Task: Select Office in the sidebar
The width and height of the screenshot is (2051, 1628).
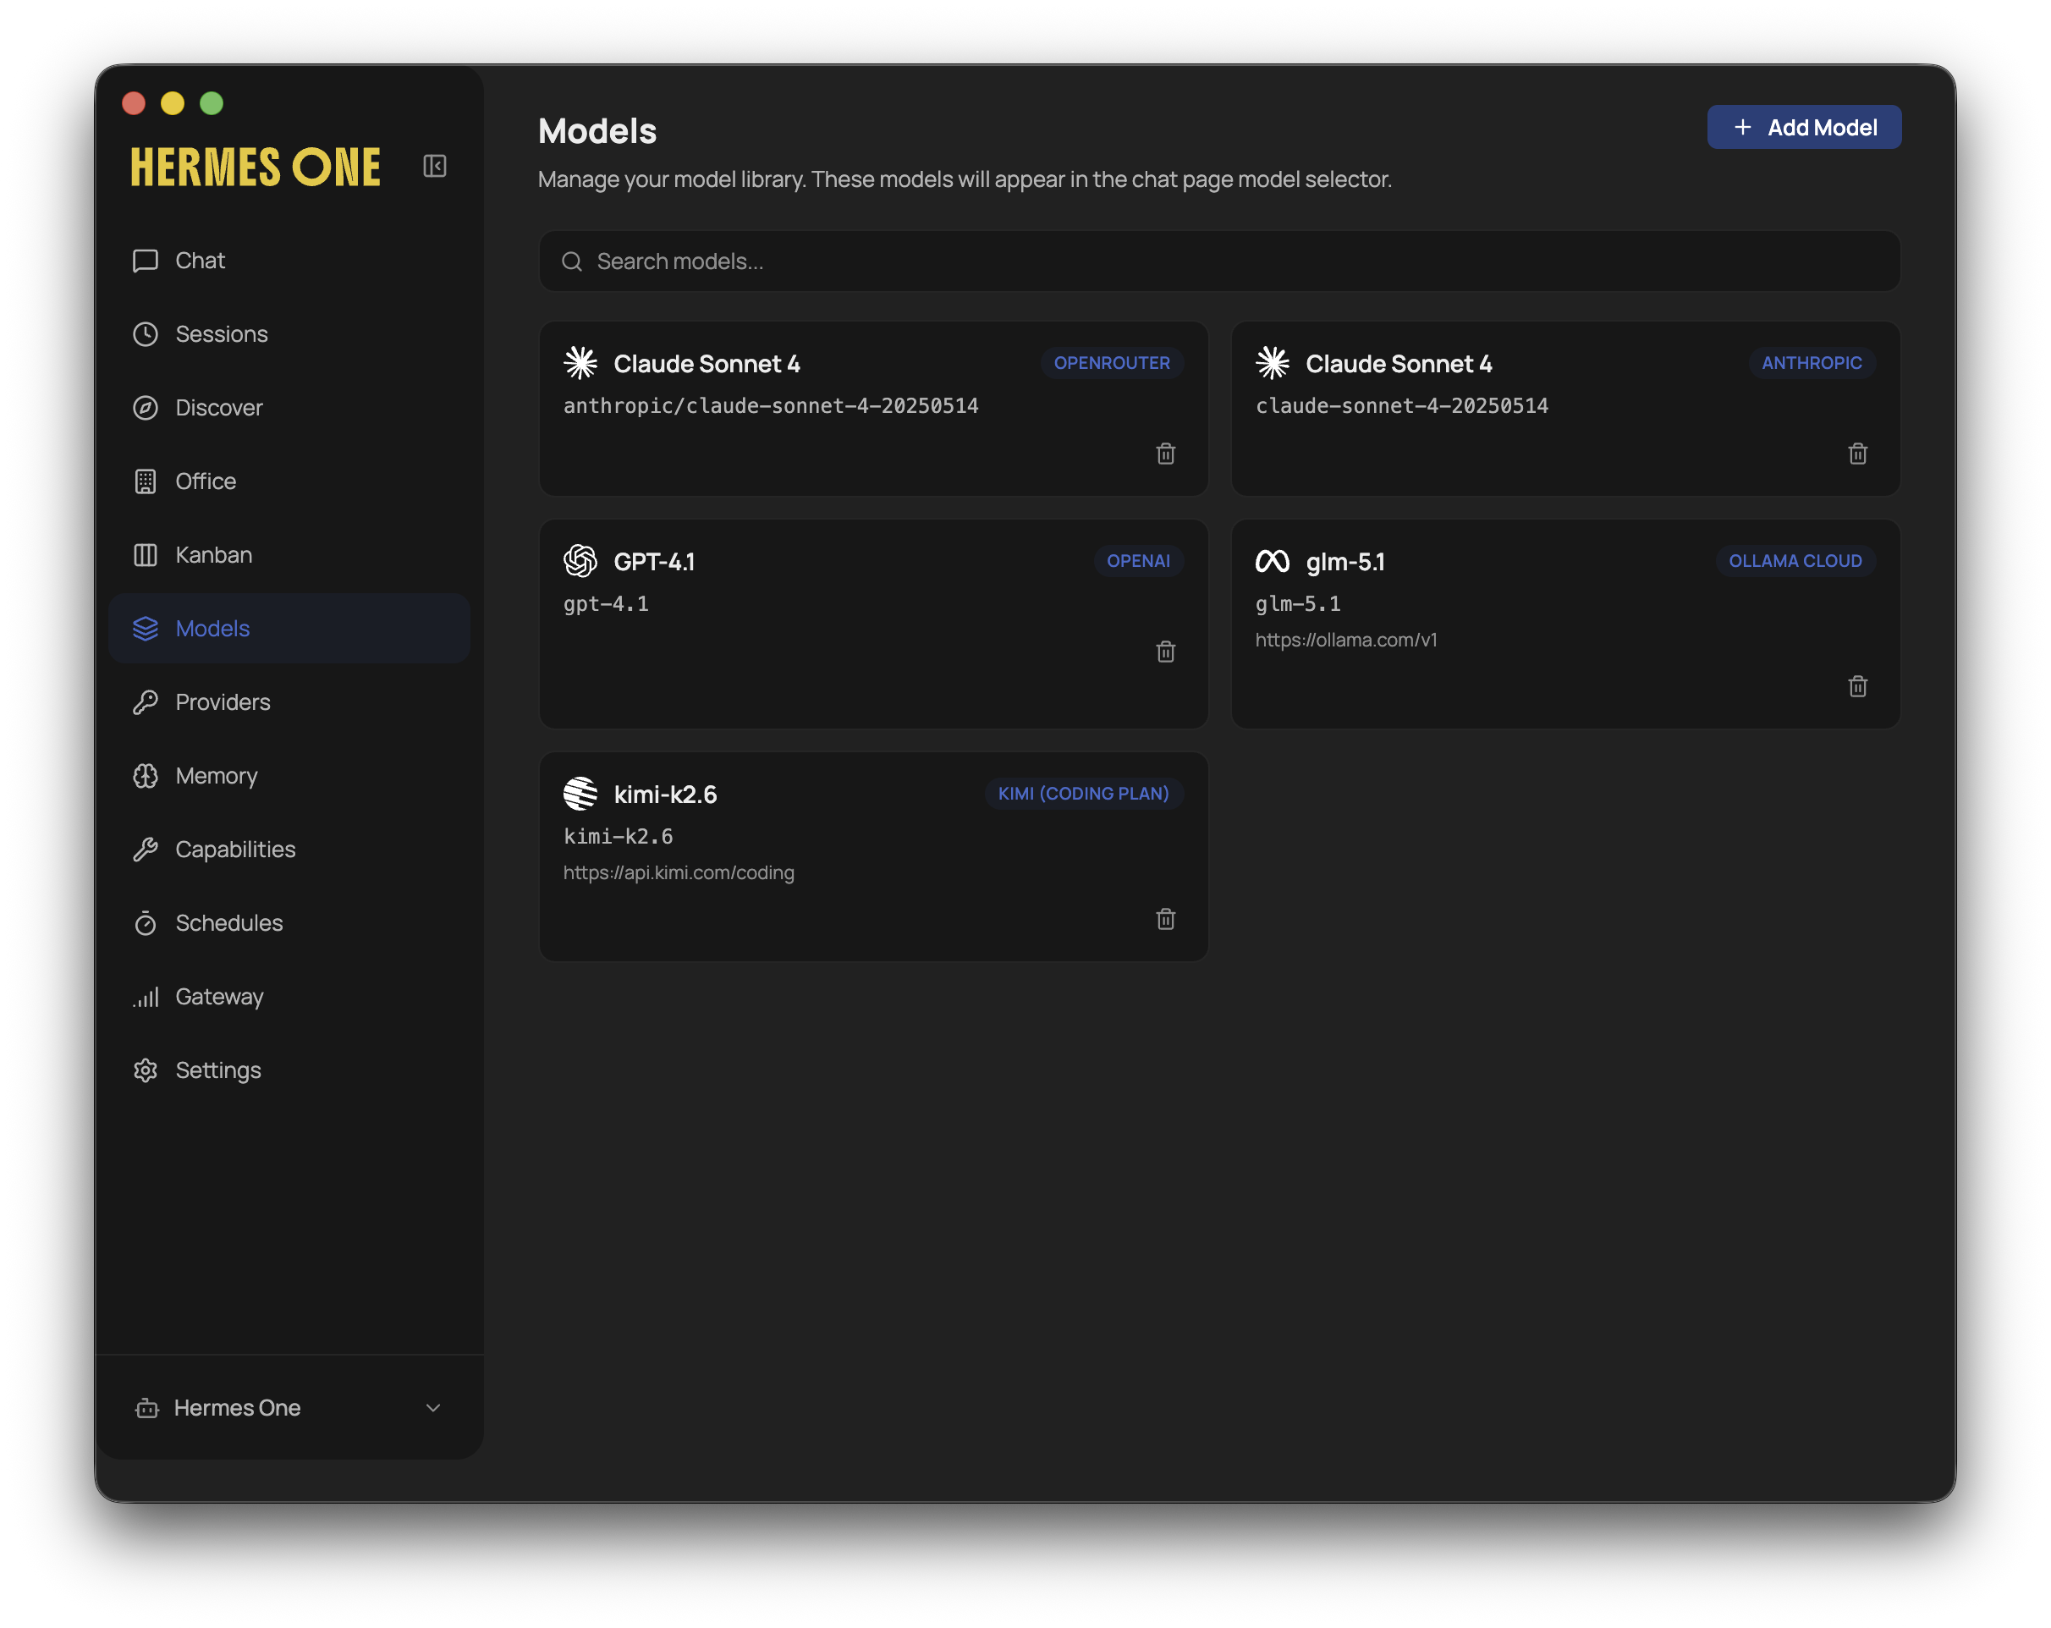Action: click(x=289, y=481)
